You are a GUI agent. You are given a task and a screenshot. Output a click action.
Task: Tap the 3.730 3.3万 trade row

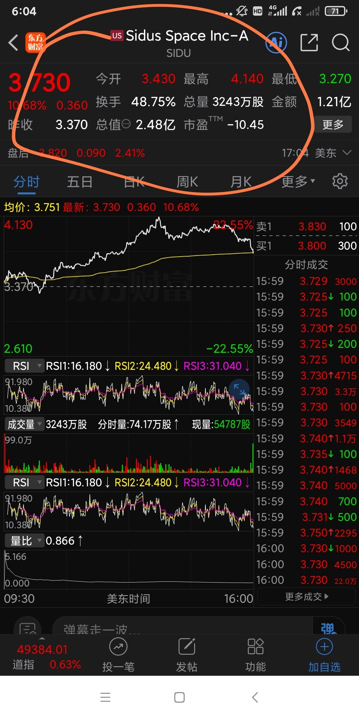306,391
